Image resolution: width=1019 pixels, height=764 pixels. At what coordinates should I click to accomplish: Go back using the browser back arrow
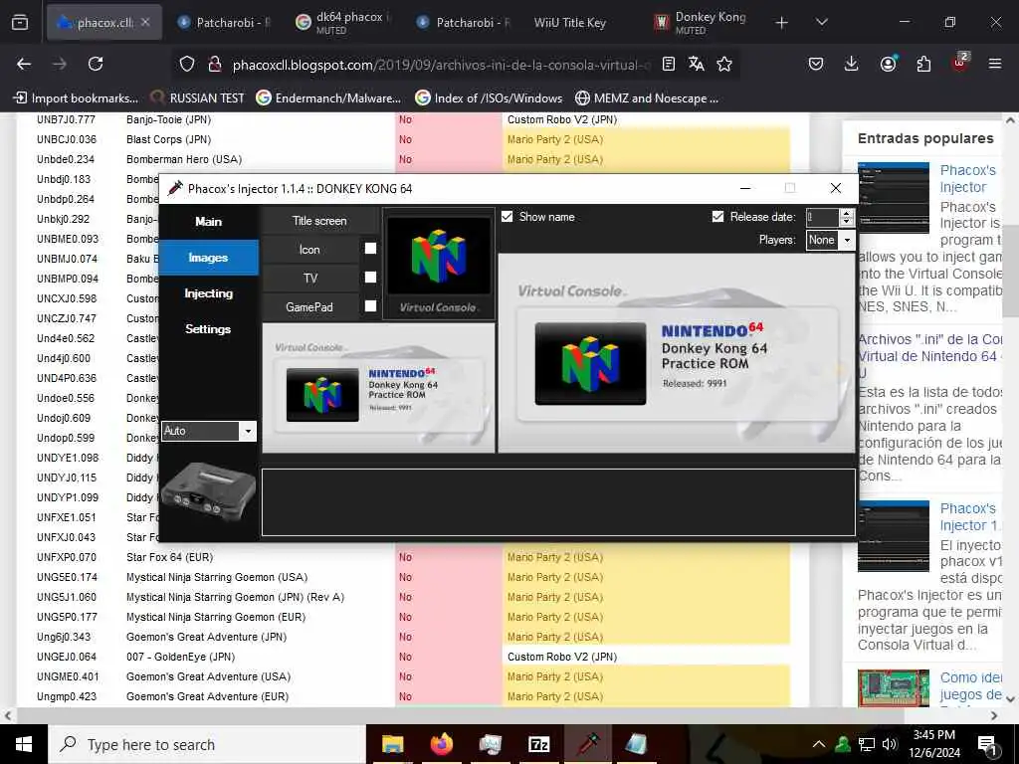pyautogui.click(x=24, y=64)
